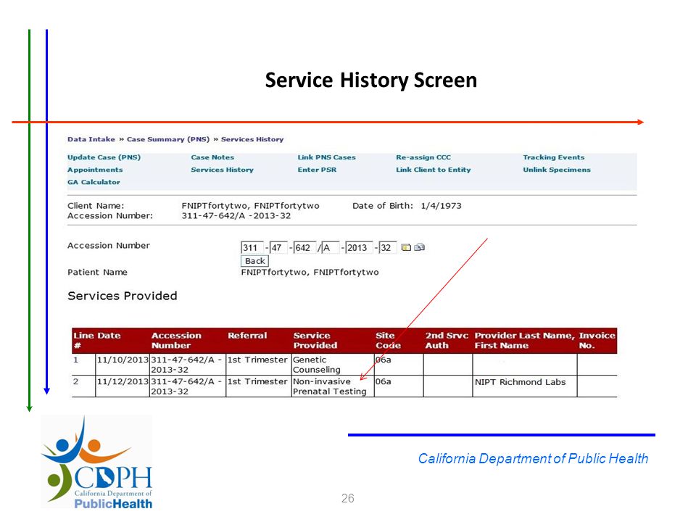The height and width of the screenshot is (522, 696).
Task: Open the Case Notes link
Action: 212,157
